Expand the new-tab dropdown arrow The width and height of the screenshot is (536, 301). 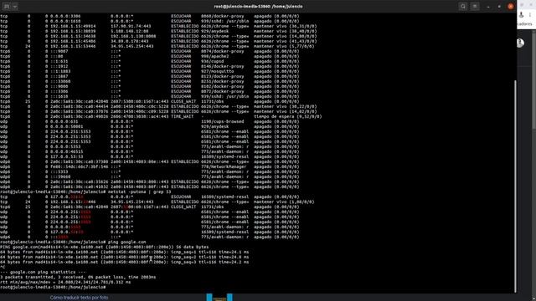coord(15,6)
